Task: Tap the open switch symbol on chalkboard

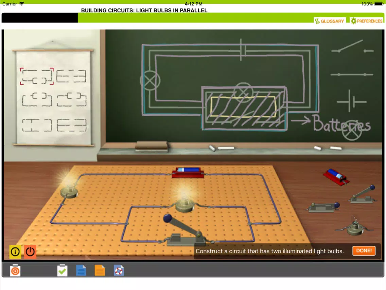Action: point(352,46)
